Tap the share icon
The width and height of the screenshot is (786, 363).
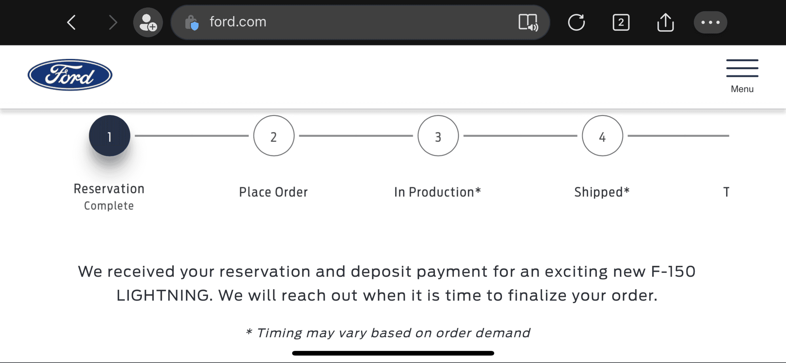click(665, 22)
